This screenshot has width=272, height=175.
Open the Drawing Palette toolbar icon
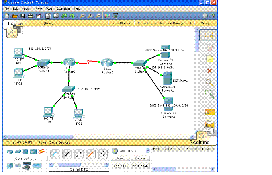(x=108, y=16)
